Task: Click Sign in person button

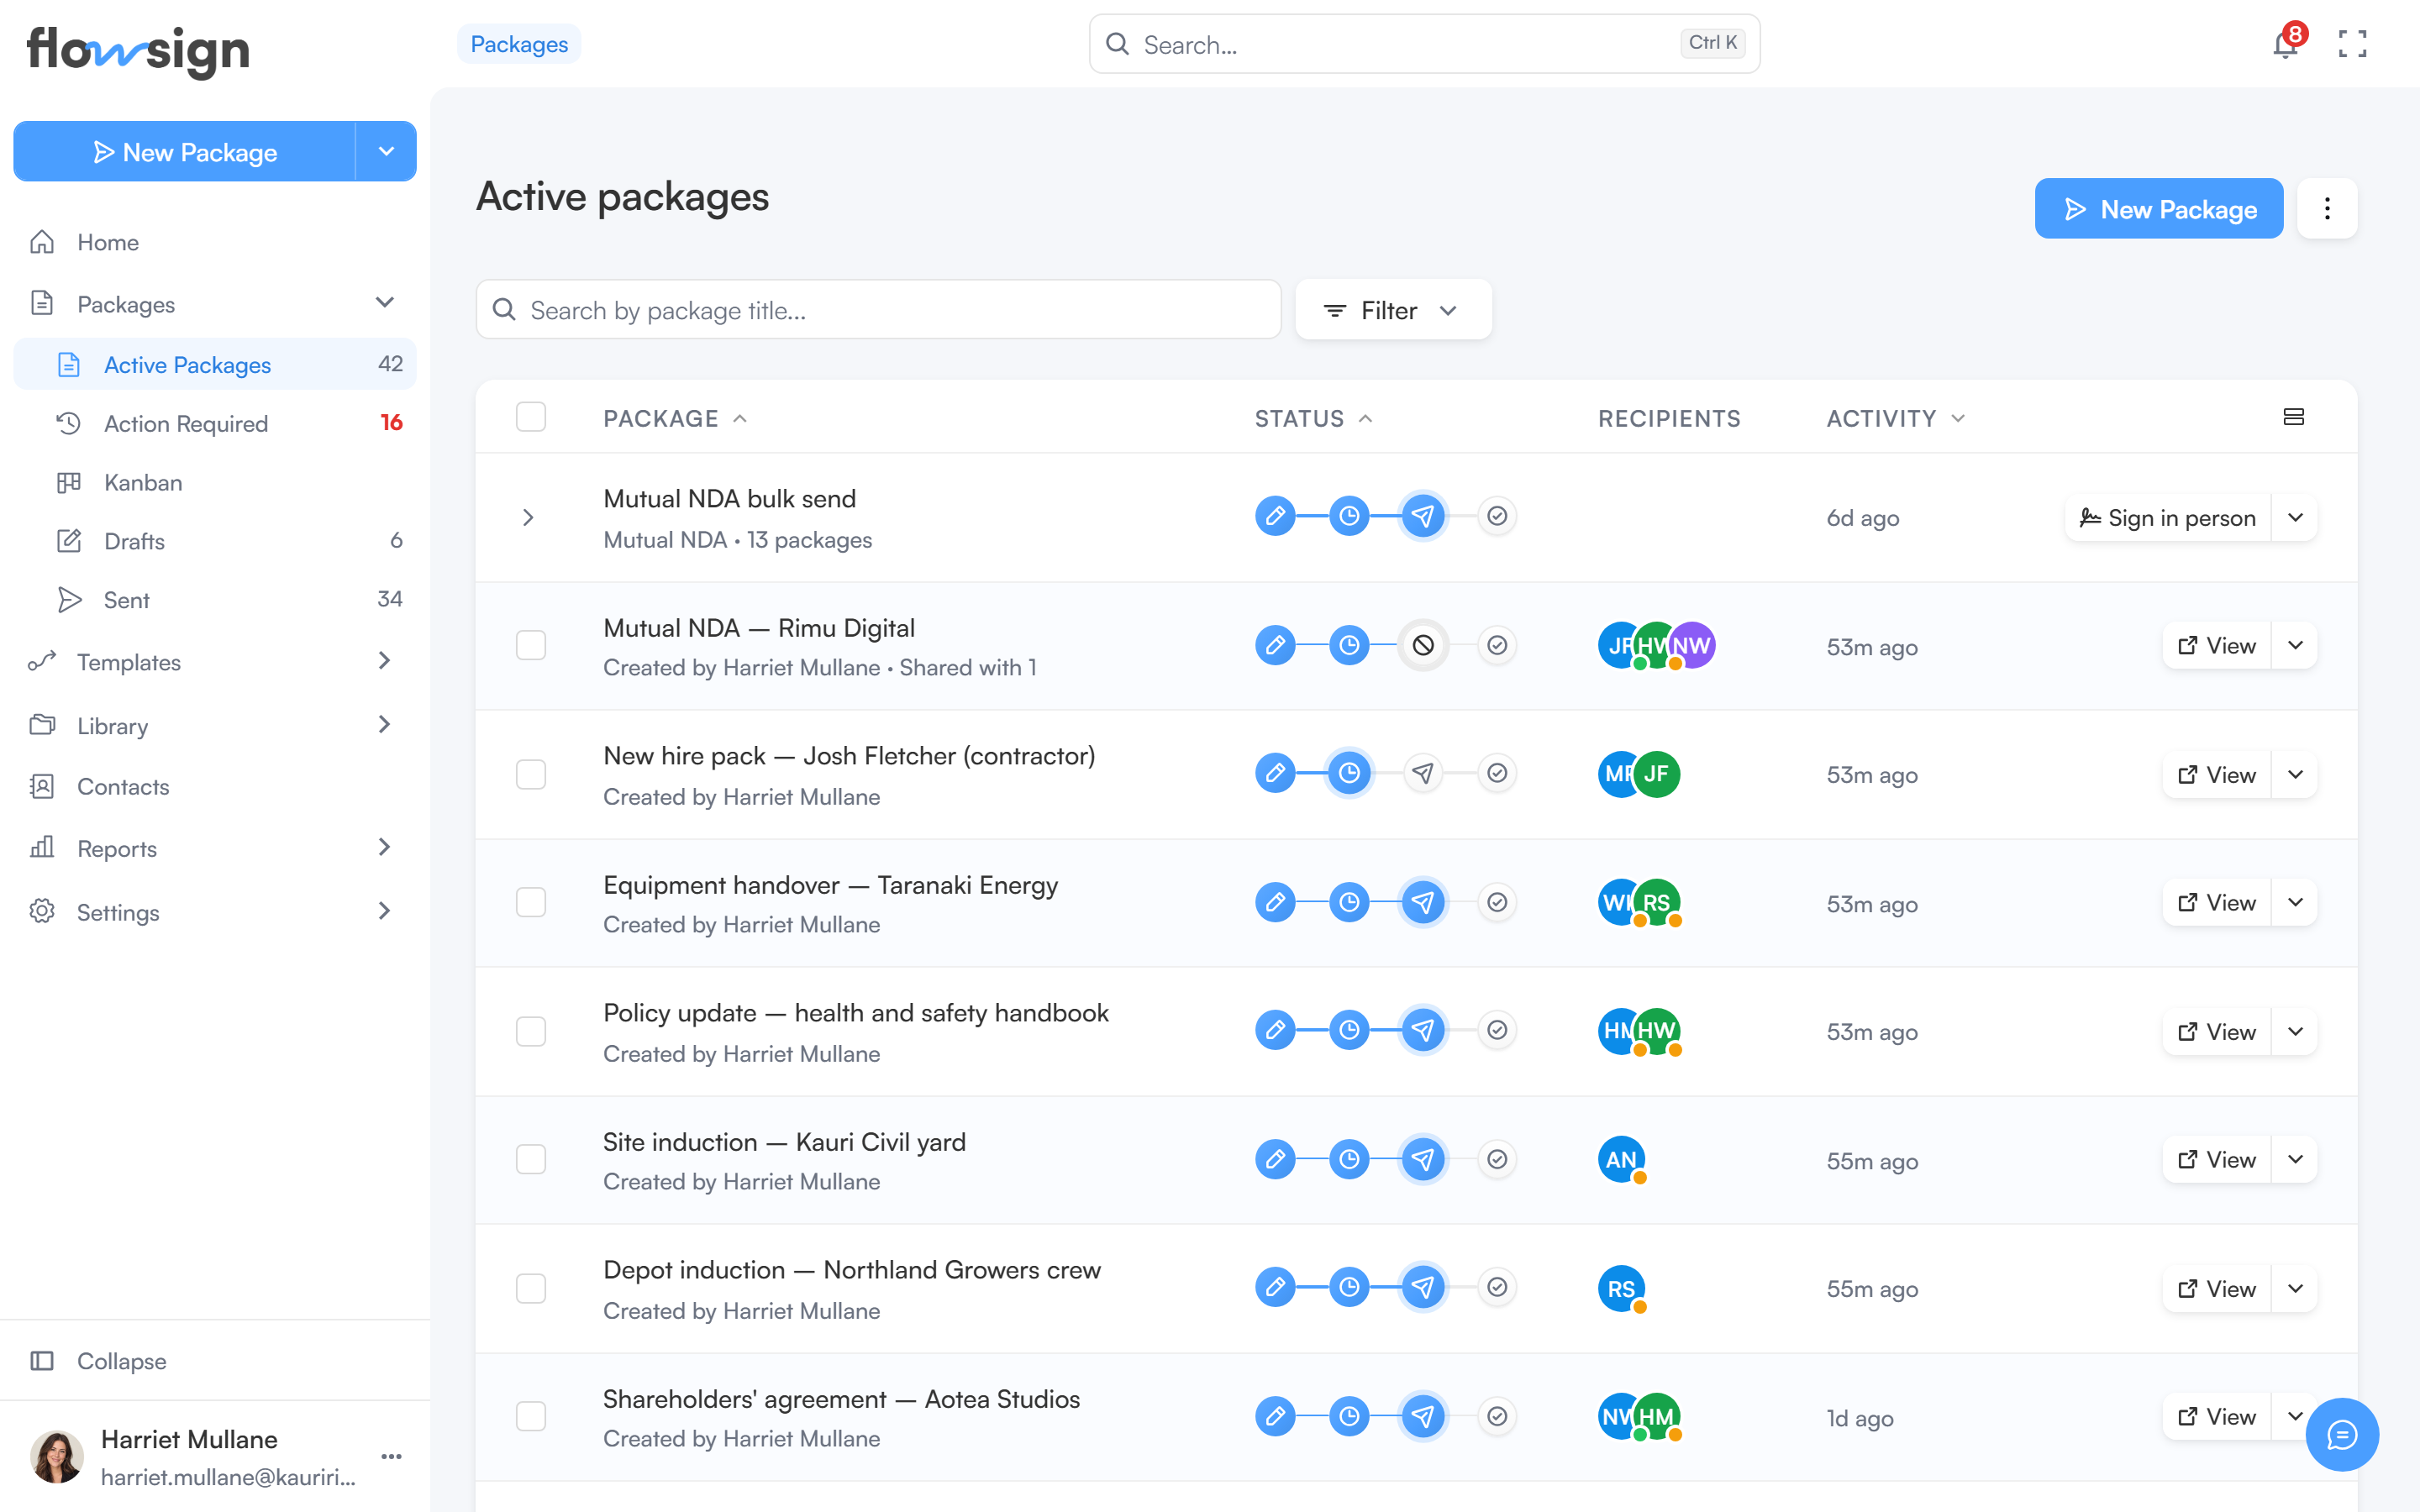Action: click(2167, 517)
